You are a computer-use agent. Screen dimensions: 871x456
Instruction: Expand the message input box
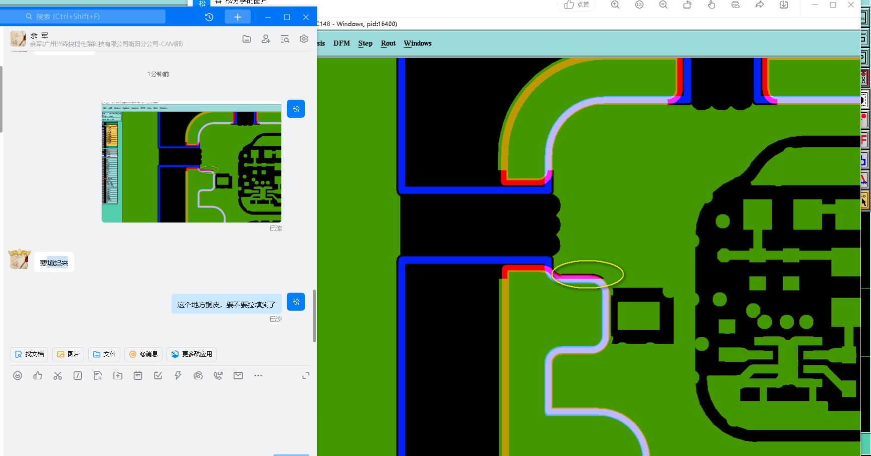[305, 376]
